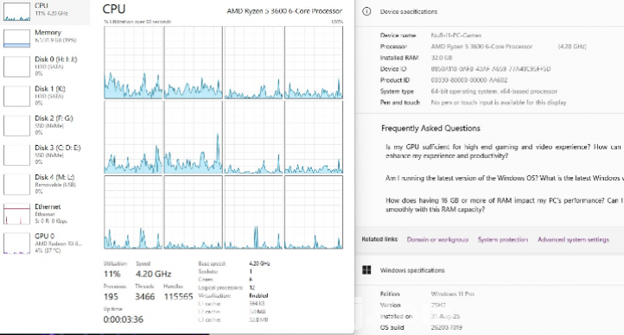The image size is (624, 335).
Task: Click the Installed RAM 32.0 GB value
Action: [x=442, y=58]
